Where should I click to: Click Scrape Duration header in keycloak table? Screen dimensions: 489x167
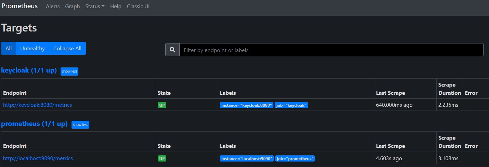(x=450, y=89)
